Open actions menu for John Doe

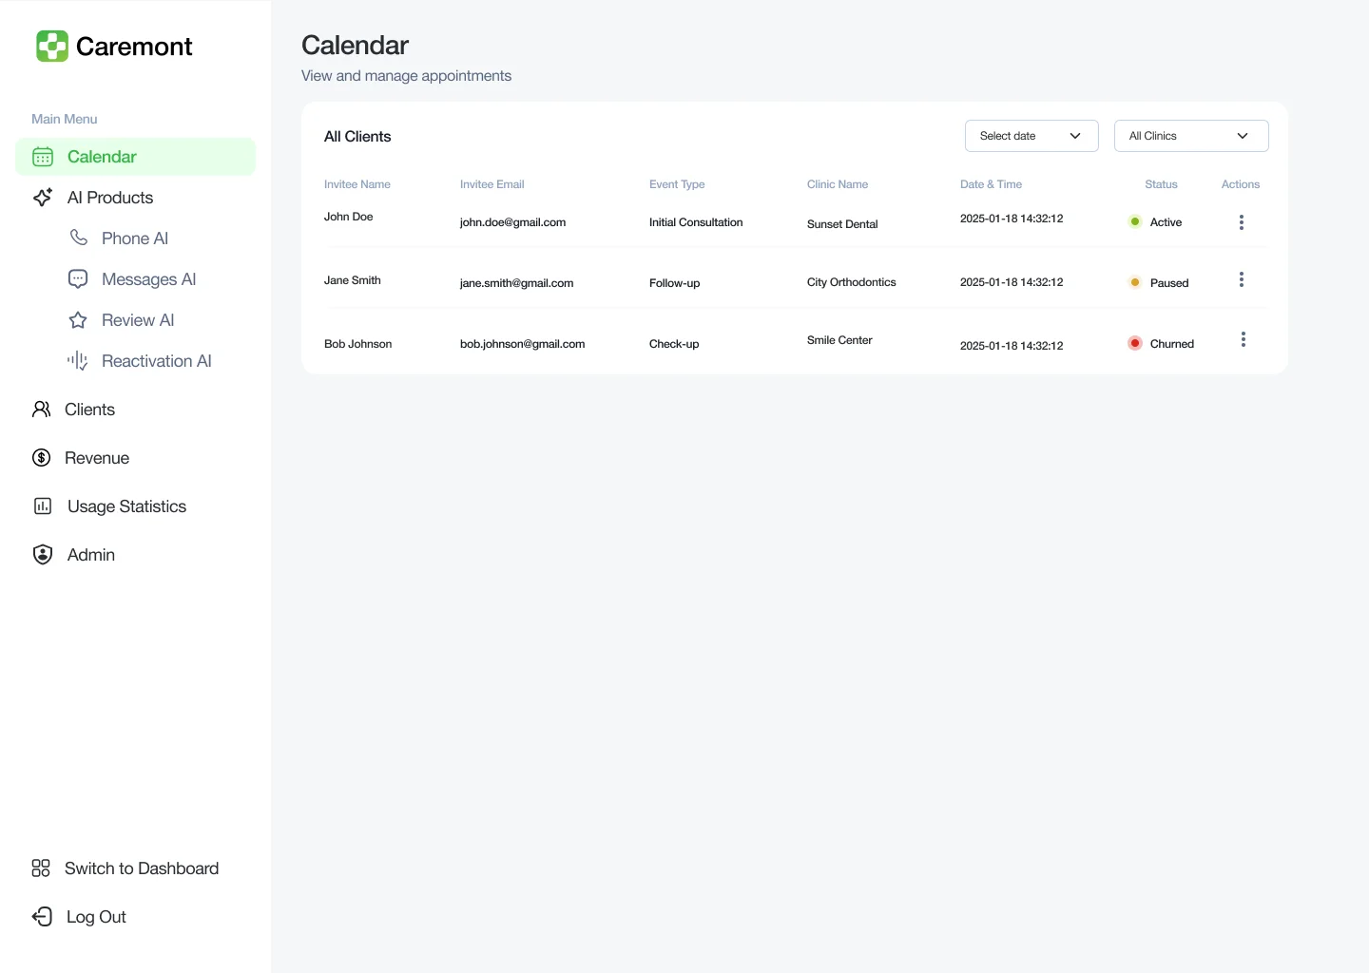pyautogui.click(x=1241, y=221)
